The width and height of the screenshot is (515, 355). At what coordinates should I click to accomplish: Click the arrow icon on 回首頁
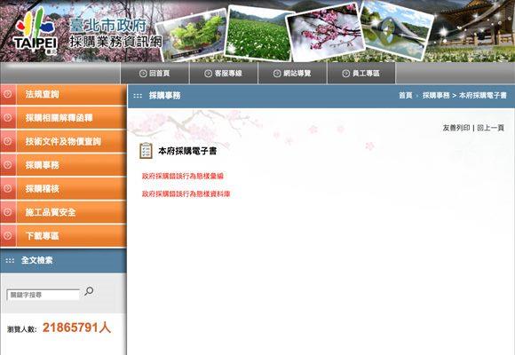click(143, 74)
